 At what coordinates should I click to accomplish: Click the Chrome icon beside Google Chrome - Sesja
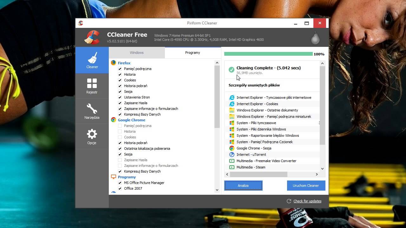[232, 148]
